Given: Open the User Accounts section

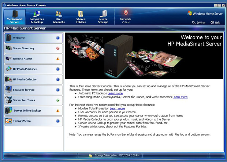Looking at the screenshot, I should 59,17.
